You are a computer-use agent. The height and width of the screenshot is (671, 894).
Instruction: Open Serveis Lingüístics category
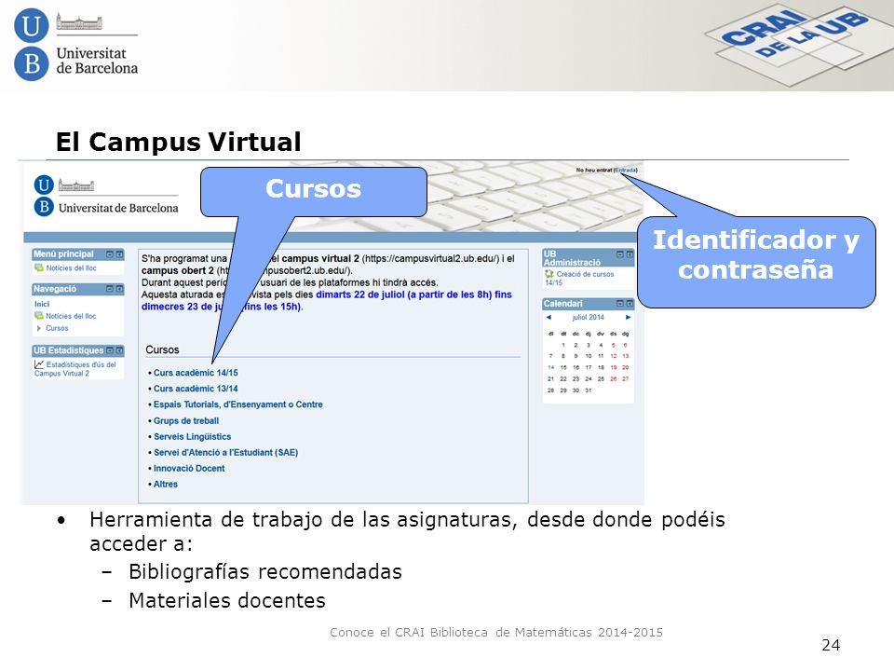point(192,436)
